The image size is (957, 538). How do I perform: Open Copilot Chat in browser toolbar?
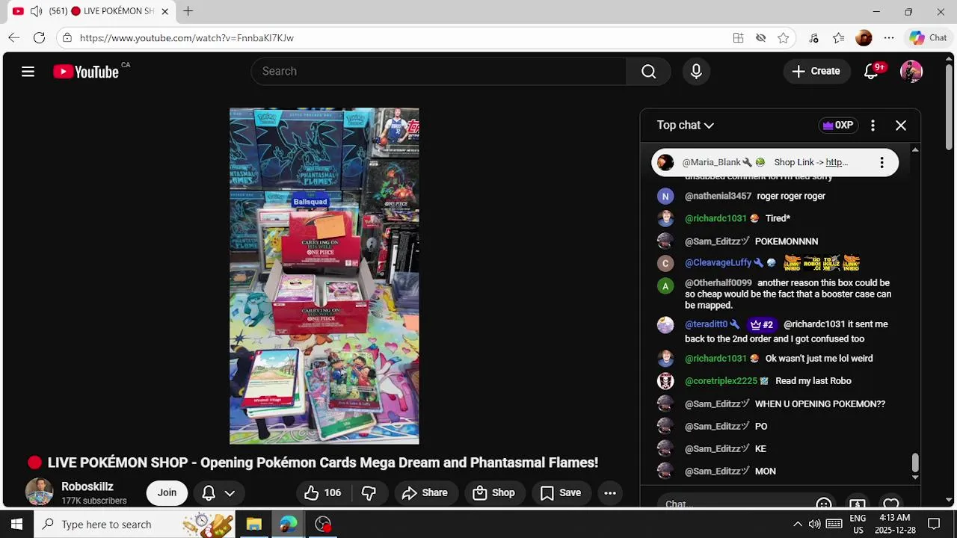(928, 37)
